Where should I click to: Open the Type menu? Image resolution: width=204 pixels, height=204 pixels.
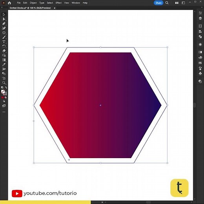tap(42, 3)
